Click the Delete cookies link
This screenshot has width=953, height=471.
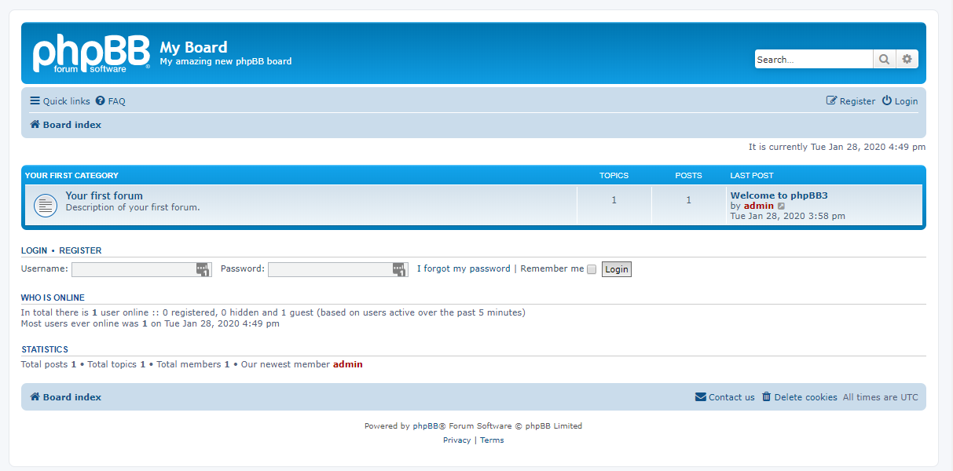point(800,397)
